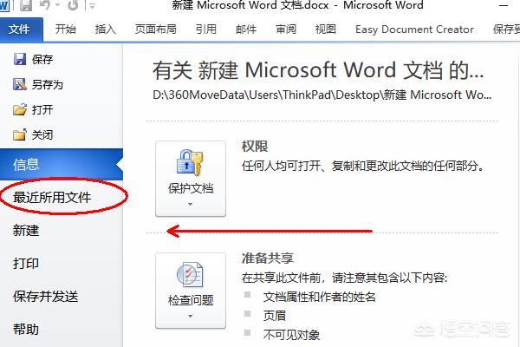Image resolution: width=520 pixels, height=347 pixels.
Task: Click the 保存并发送 (Save & Send) option
Action: pyautogui.click(x=46, y=297)
